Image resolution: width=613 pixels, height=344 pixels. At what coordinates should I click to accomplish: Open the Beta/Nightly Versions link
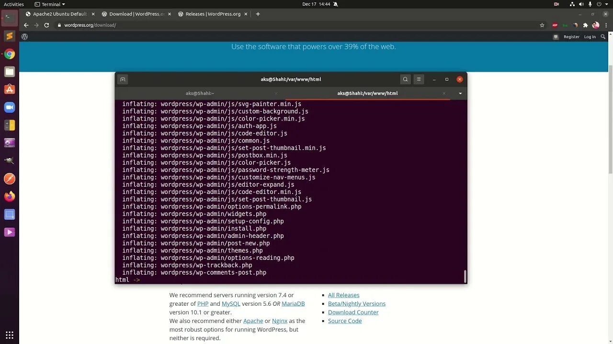pyautogui.click(x=357, y=304)
